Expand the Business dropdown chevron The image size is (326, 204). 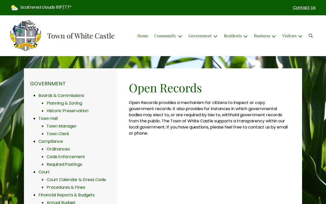click(274, 36)
